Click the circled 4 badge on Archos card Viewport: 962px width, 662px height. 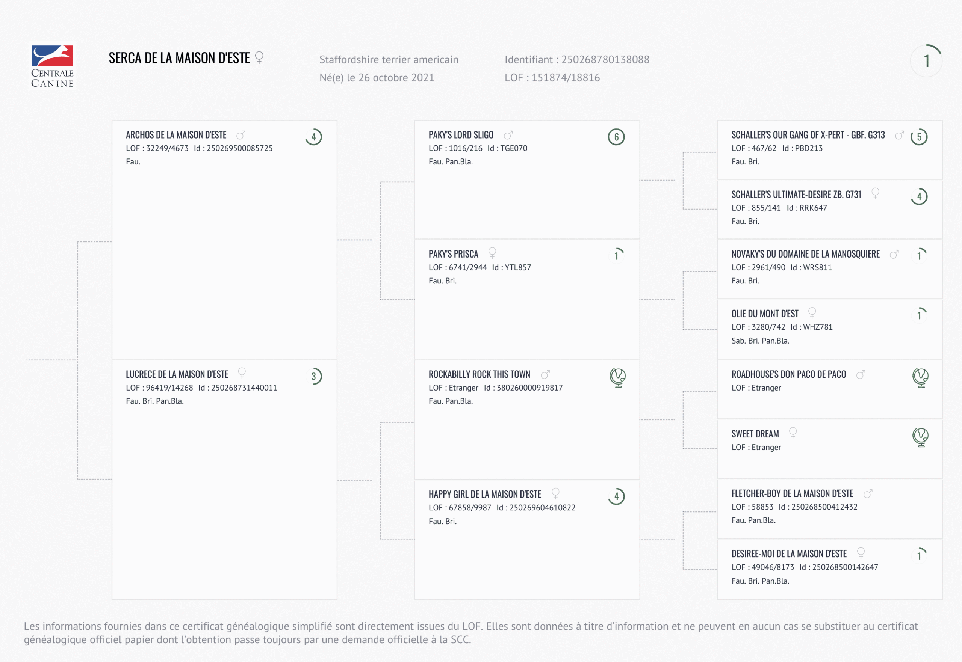point(314,137)
